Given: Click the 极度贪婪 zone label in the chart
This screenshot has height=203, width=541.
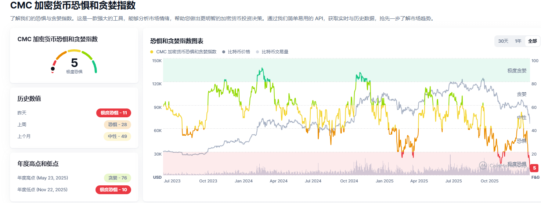Looking at the screenshot, I should (517, 71).
